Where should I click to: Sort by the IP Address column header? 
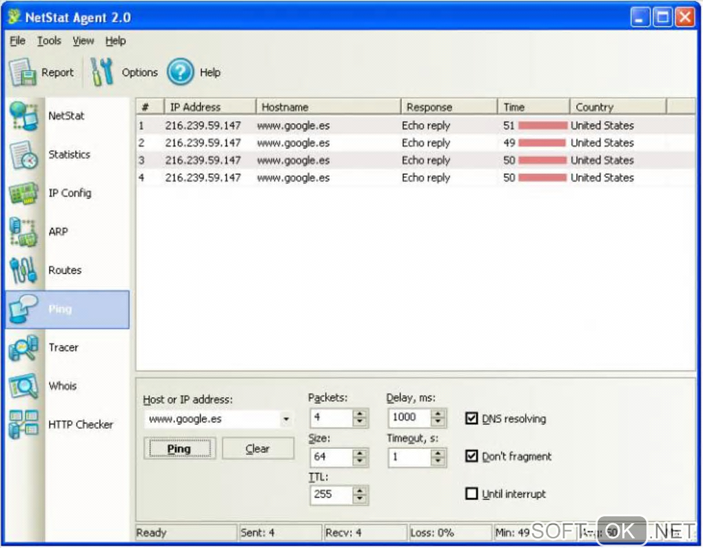point(210,107)
